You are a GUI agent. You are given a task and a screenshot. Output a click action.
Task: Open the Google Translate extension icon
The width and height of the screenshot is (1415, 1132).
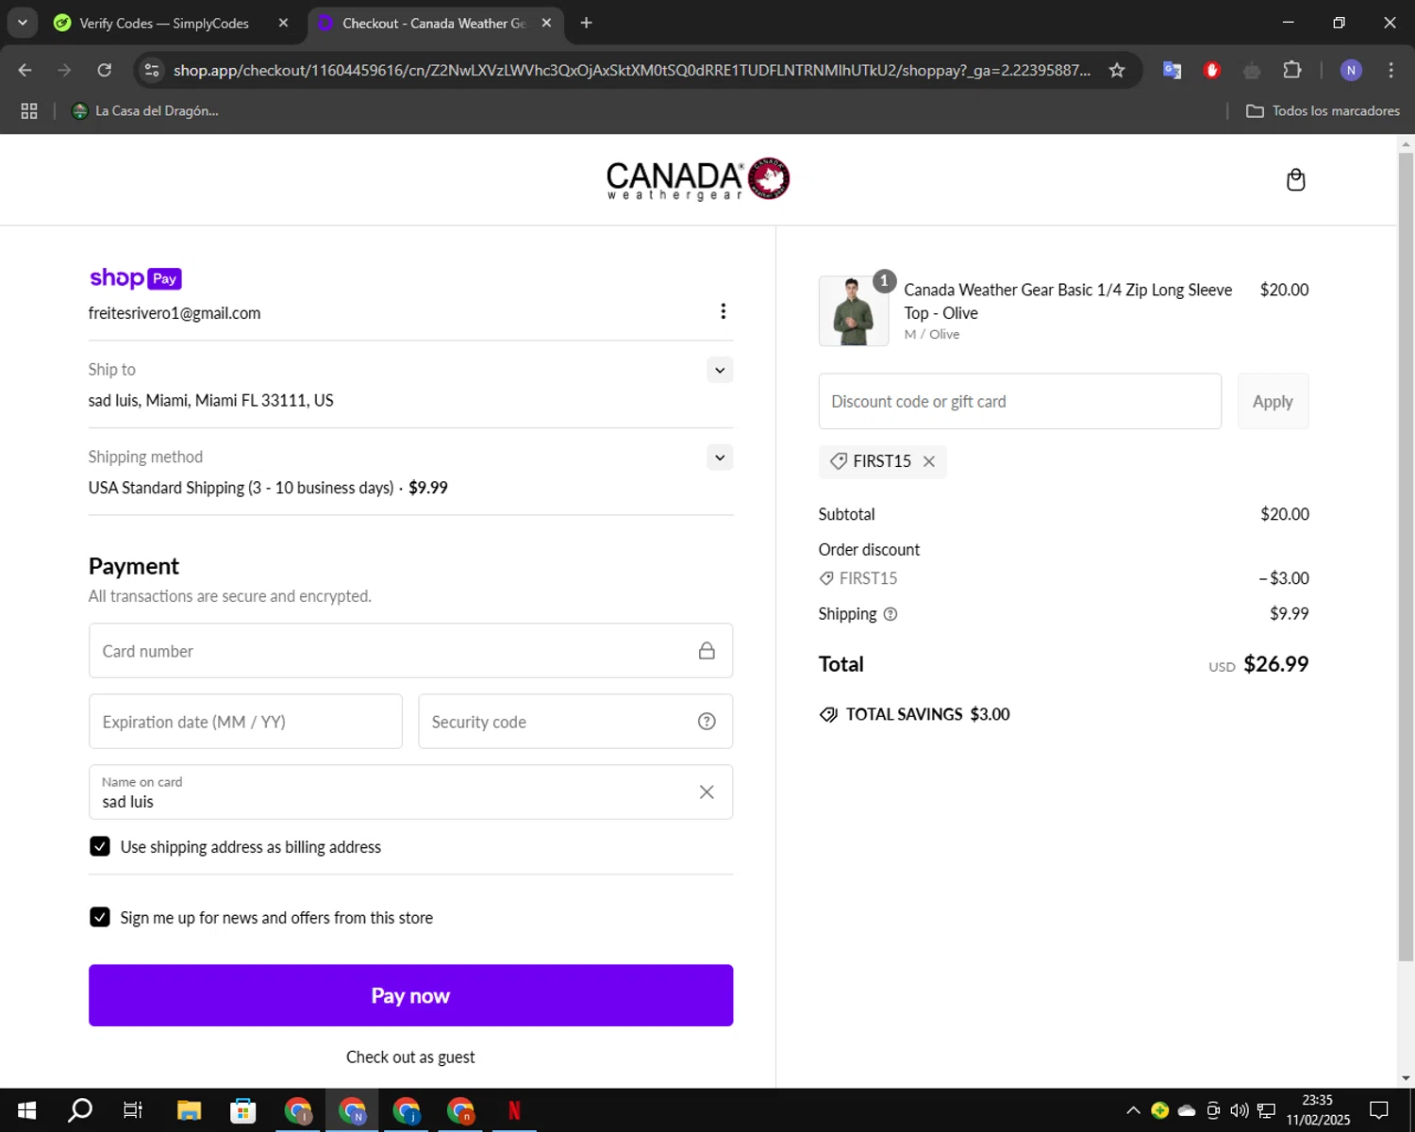pos(1172,70)
